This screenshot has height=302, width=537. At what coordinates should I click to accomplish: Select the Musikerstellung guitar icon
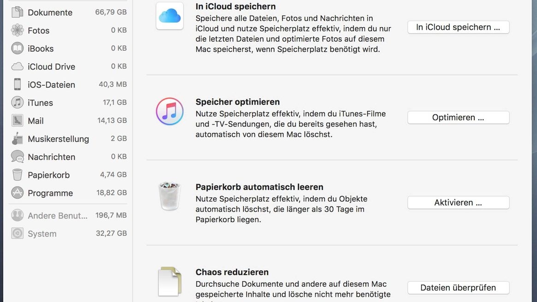point(17,139)
